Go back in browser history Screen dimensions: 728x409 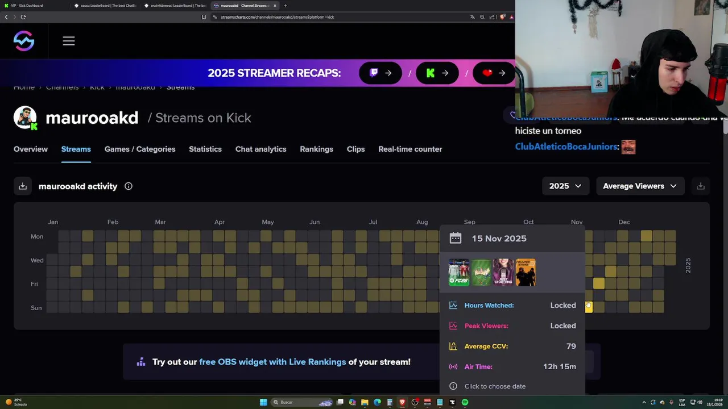click(6, 17)
